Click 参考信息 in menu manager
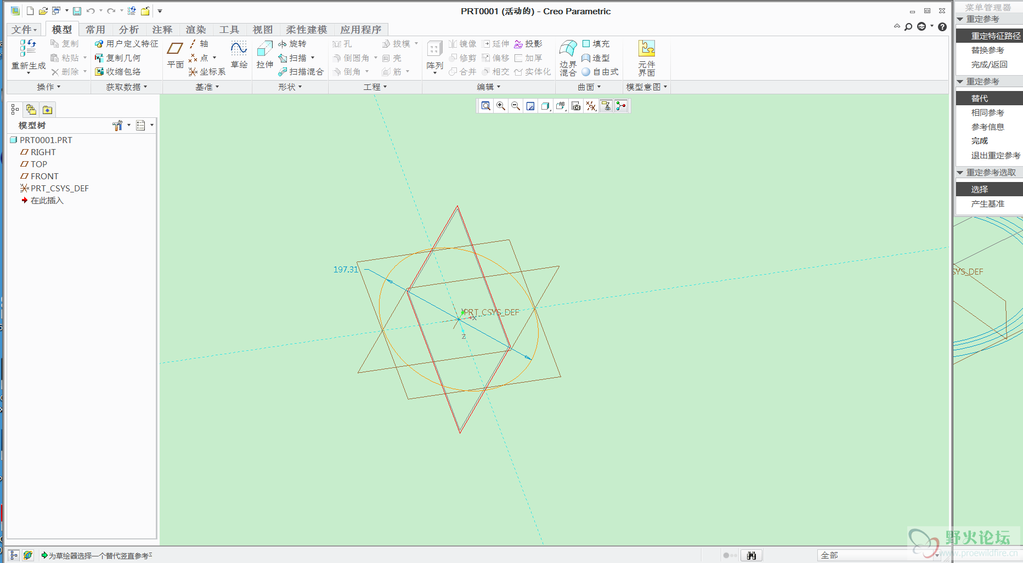 click(x=989, y=127)
